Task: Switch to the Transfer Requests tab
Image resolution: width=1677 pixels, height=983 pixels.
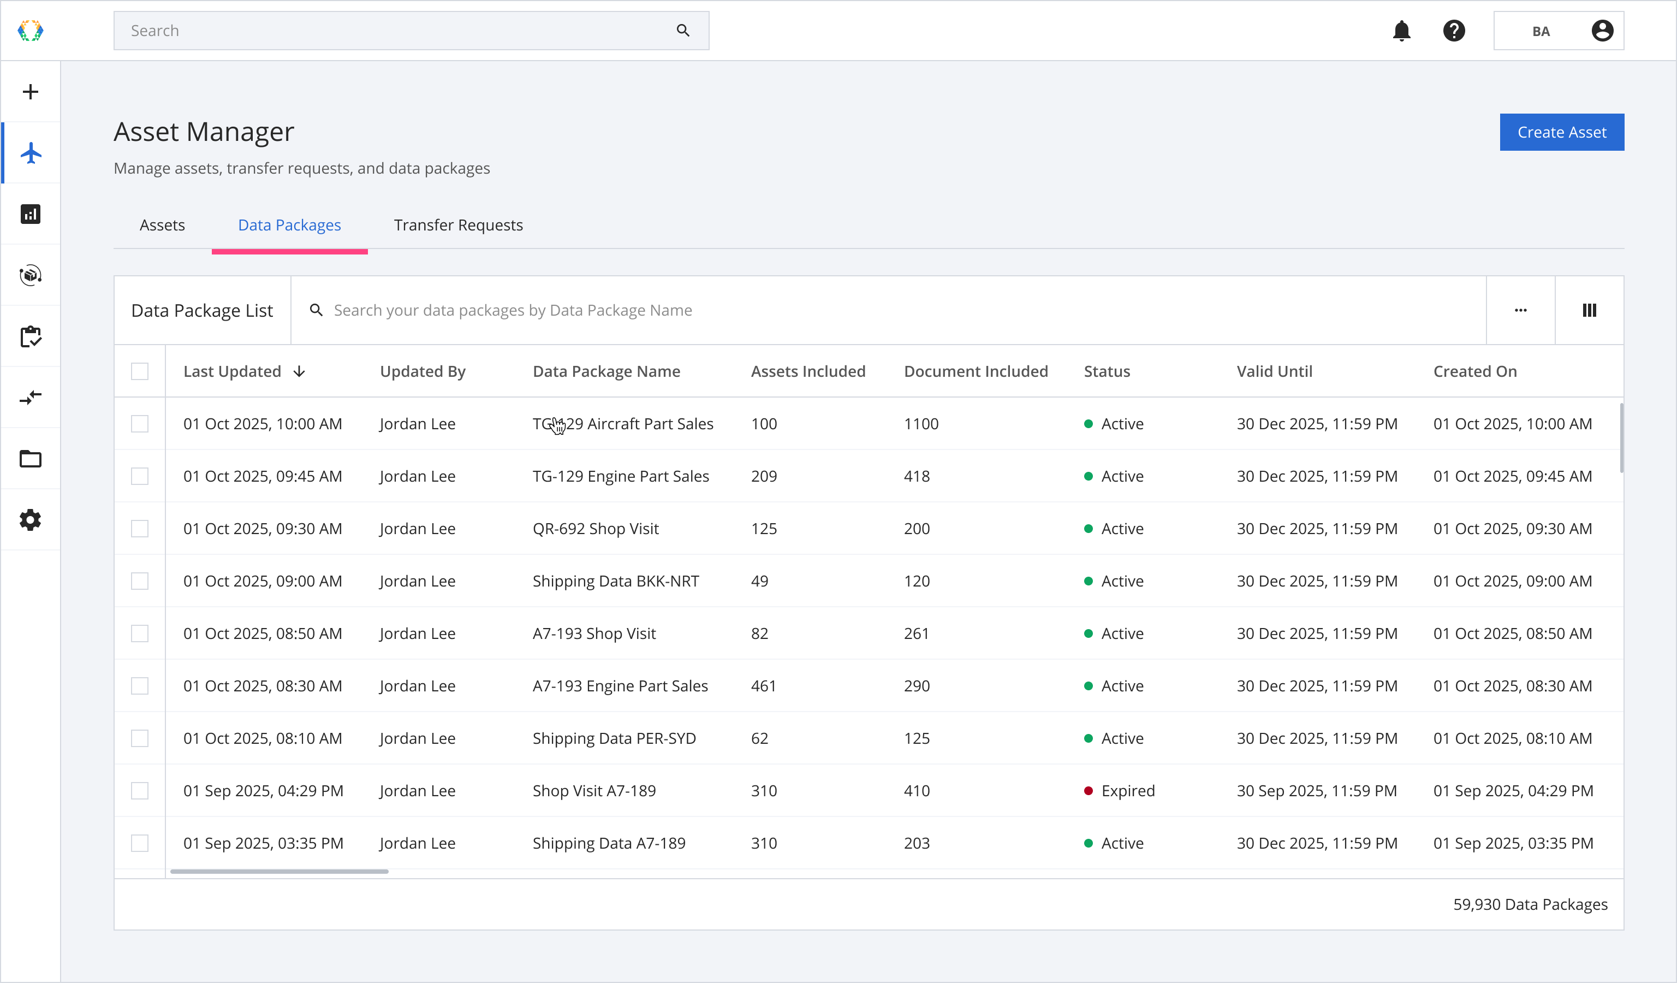Action: click(458, 225)
